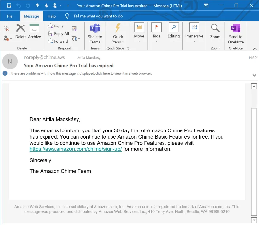Click the Ignore conversation icon

pos(6,28)
